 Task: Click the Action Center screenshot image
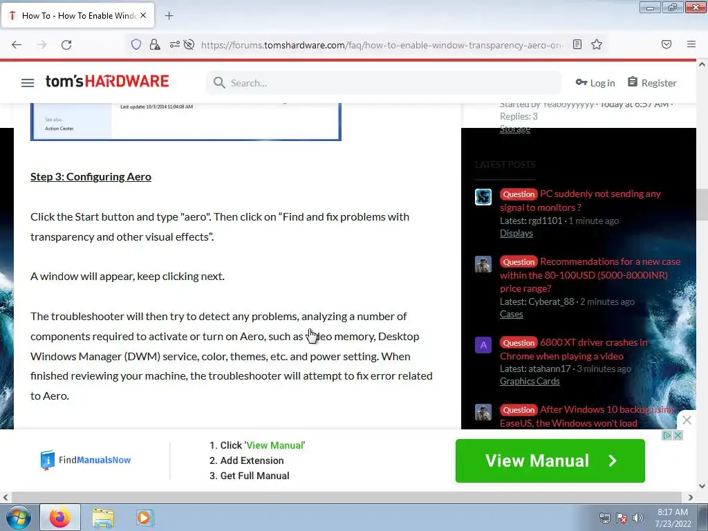pyautogui.click(x=185, y=122)
